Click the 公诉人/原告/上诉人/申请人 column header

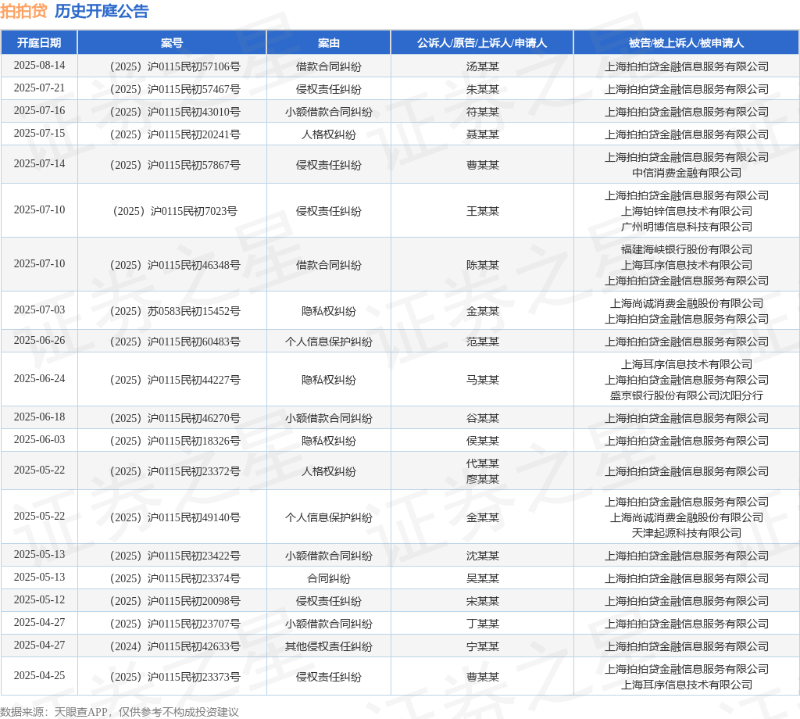482,43
